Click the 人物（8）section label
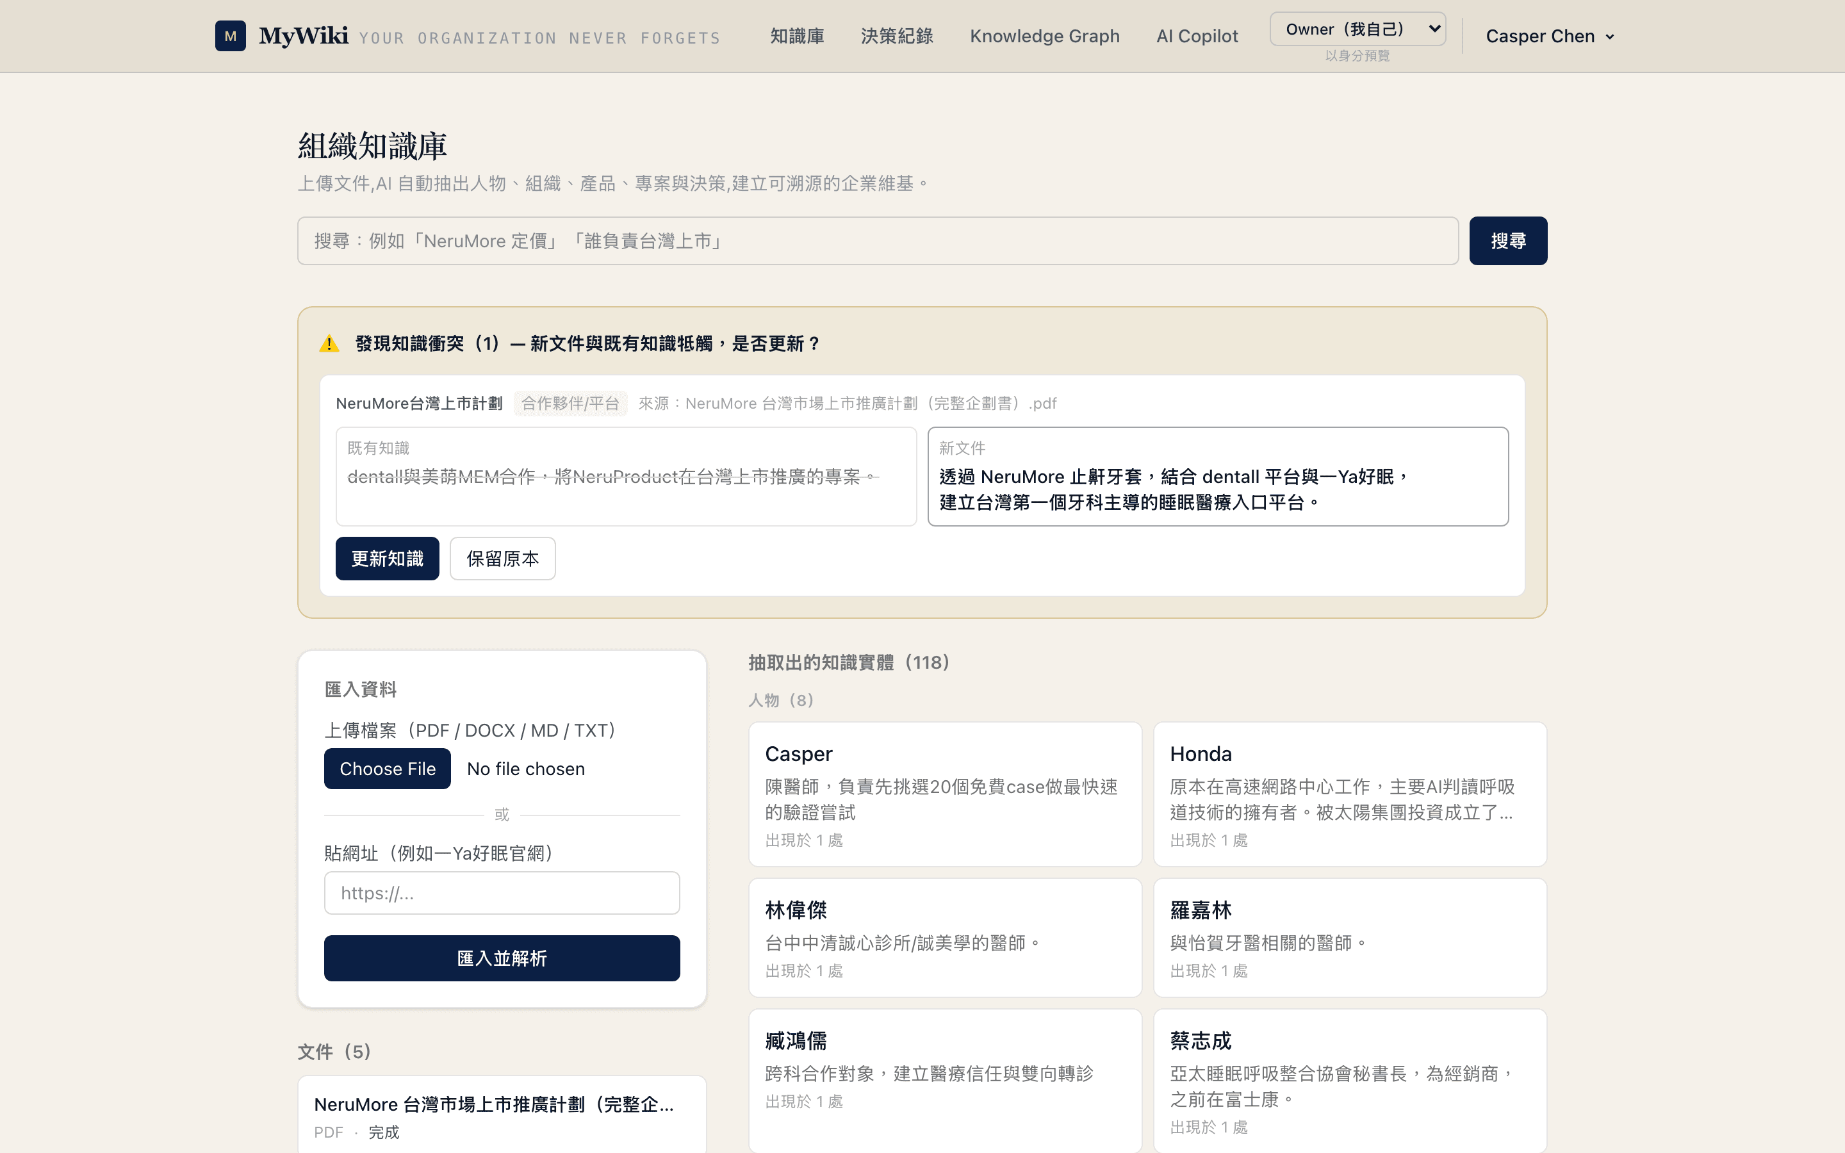The image size is (1845, 1153). (x=781, y=700)
